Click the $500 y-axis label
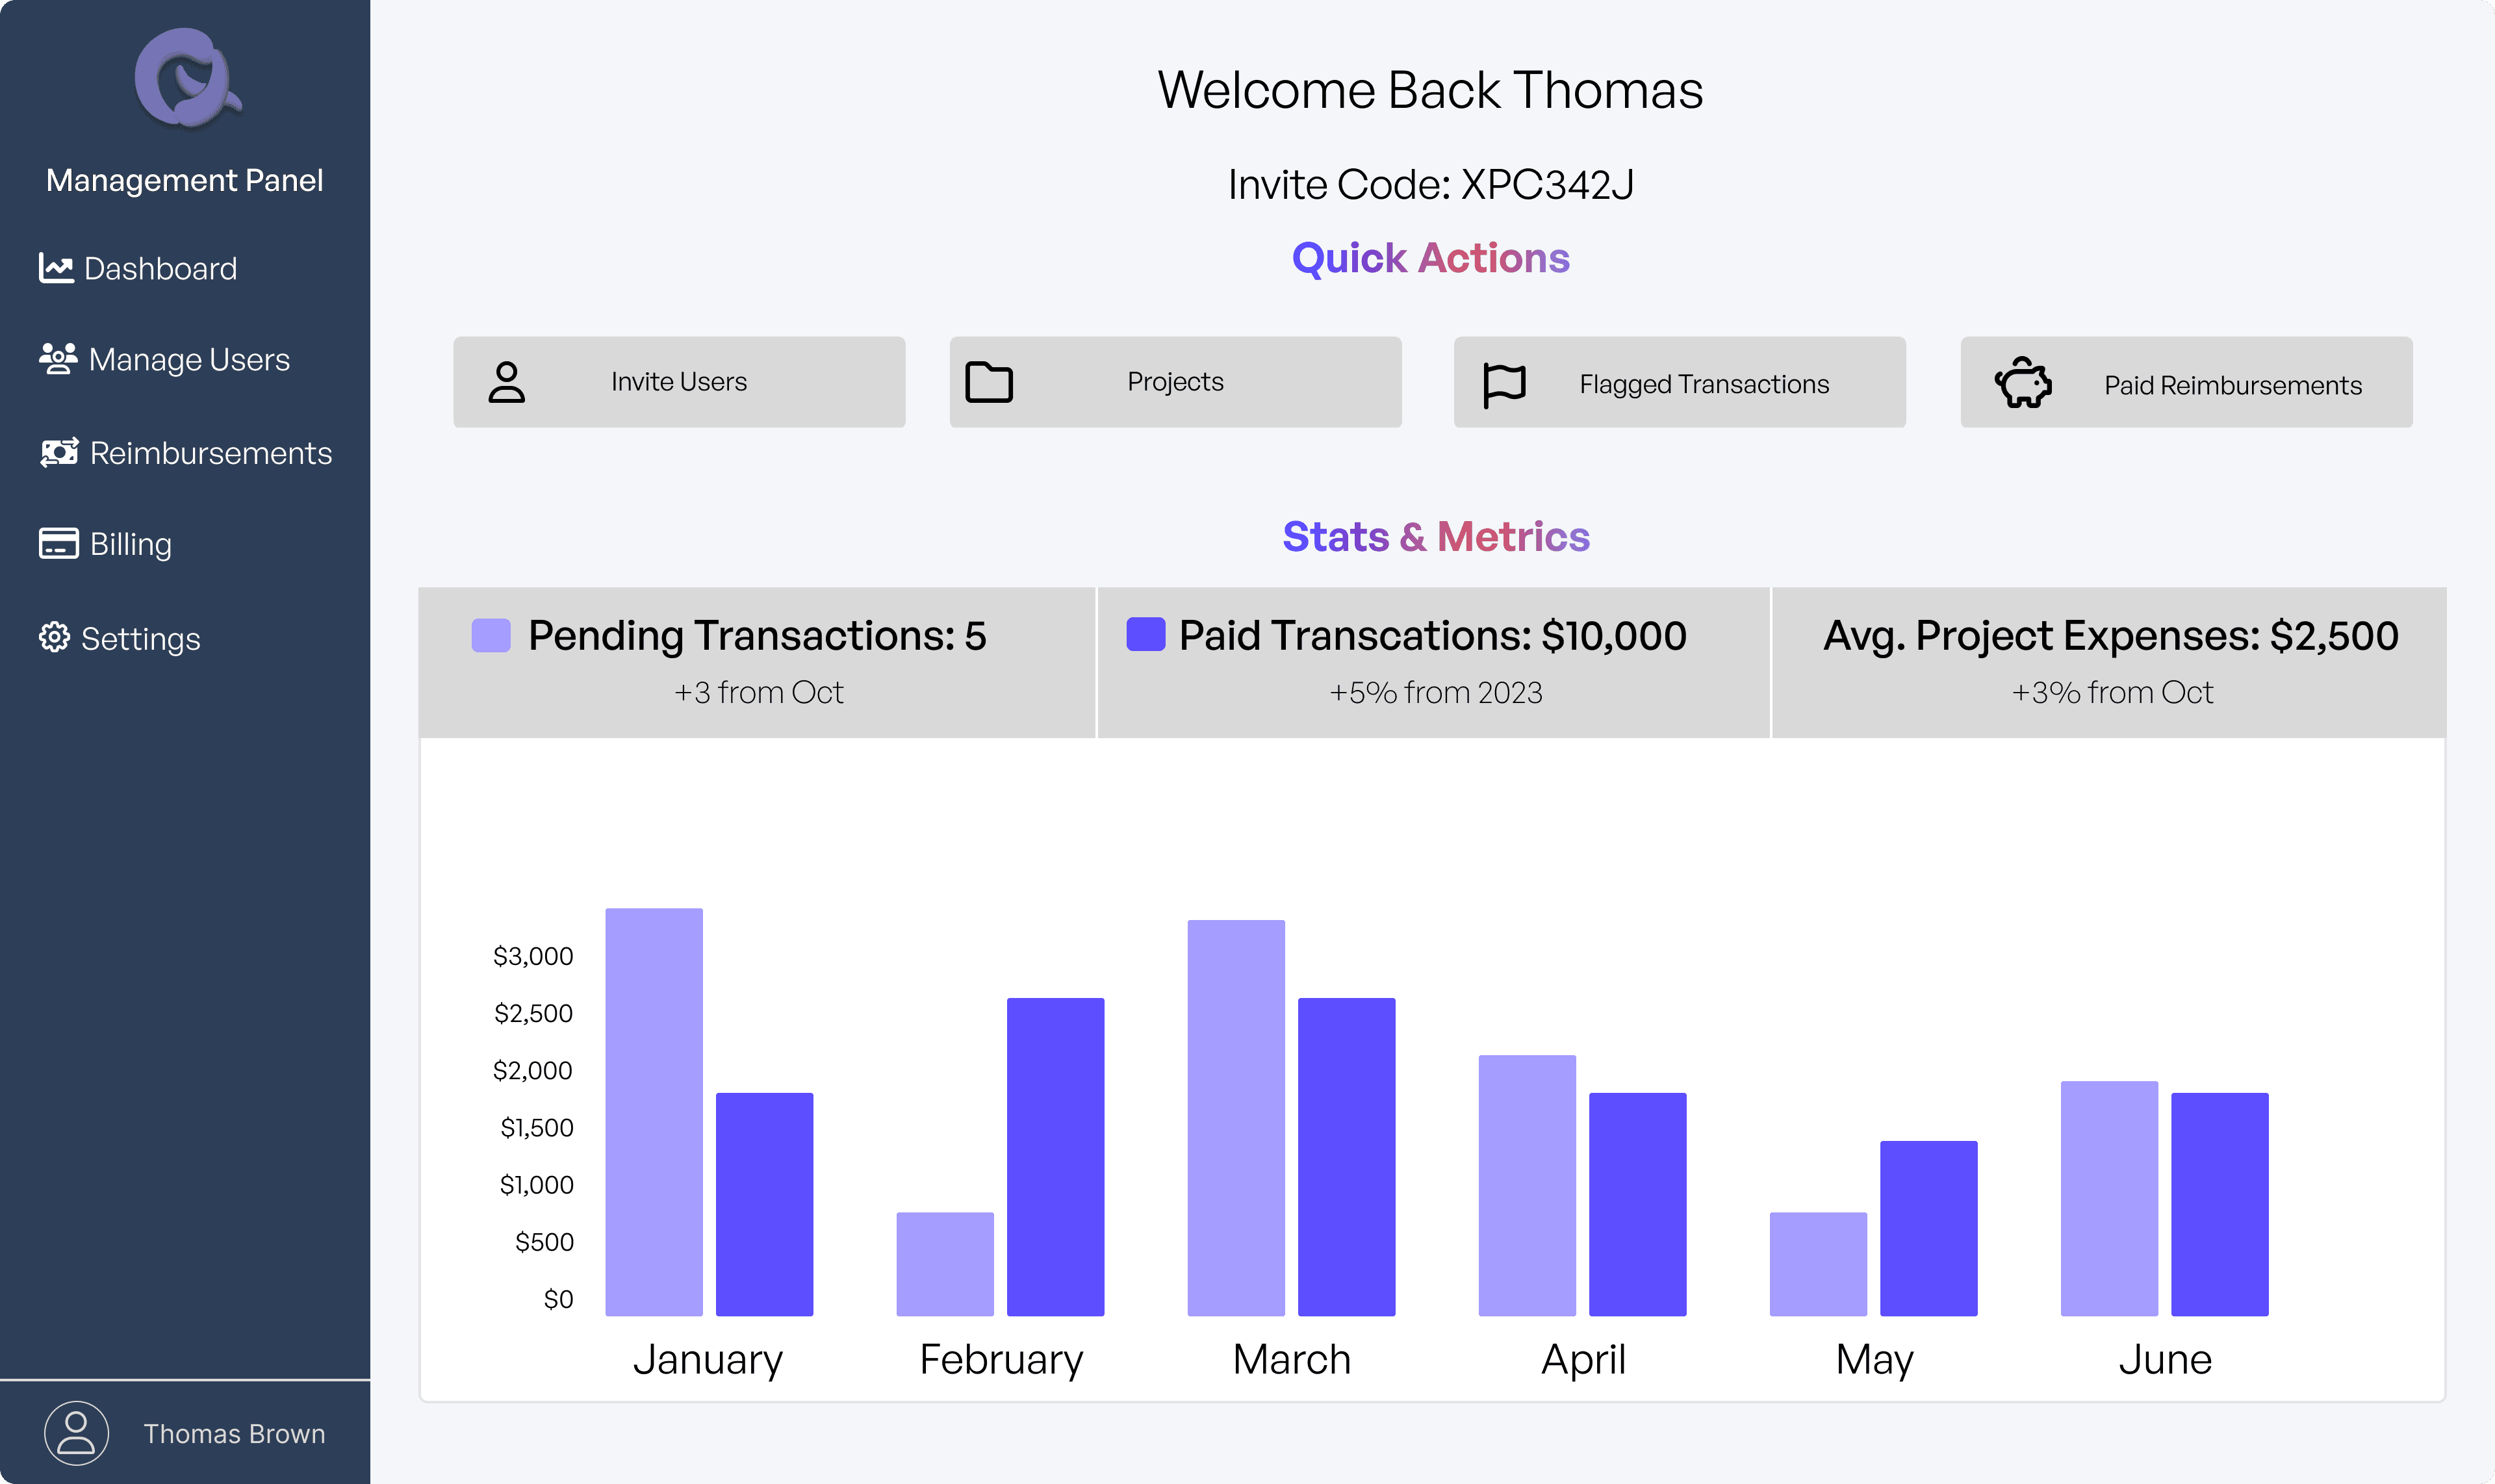Screen dimensions: 2495x1484 [x=545, y=1241]
